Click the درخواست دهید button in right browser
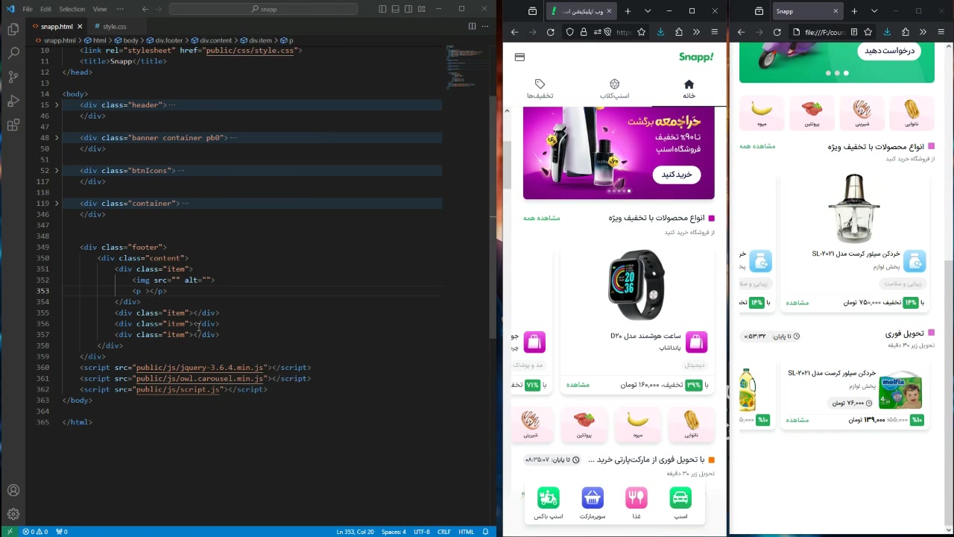The image size is (954, 537). coord(889,51)
